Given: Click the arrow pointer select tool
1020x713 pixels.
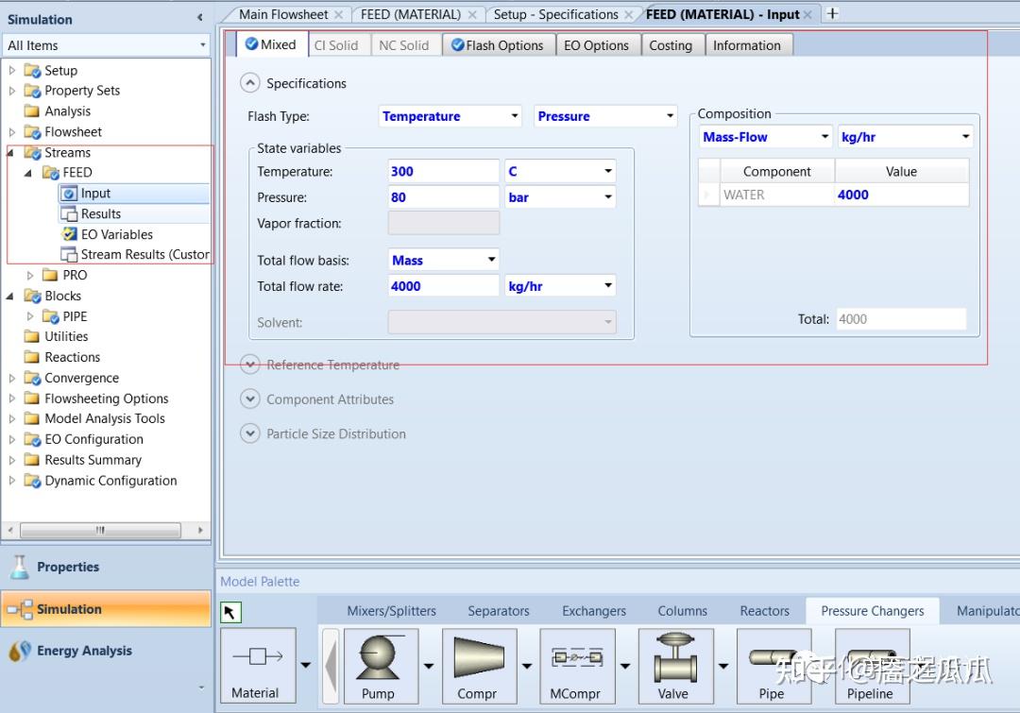Looking at the screenshot, I should pyautogui.click(x=230, y=612).
